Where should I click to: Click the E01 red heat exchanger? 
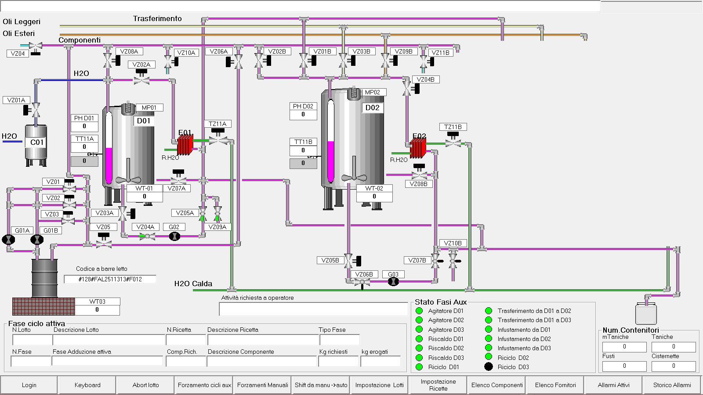click(185, 144)
